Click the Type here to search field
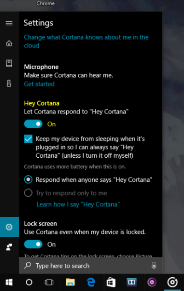The width and height of the screenshot is (184, 291). [x=91, y=266]
